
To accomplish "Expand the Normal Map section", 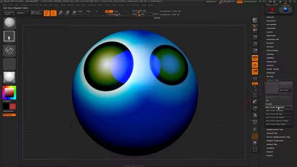I will 272,133.
